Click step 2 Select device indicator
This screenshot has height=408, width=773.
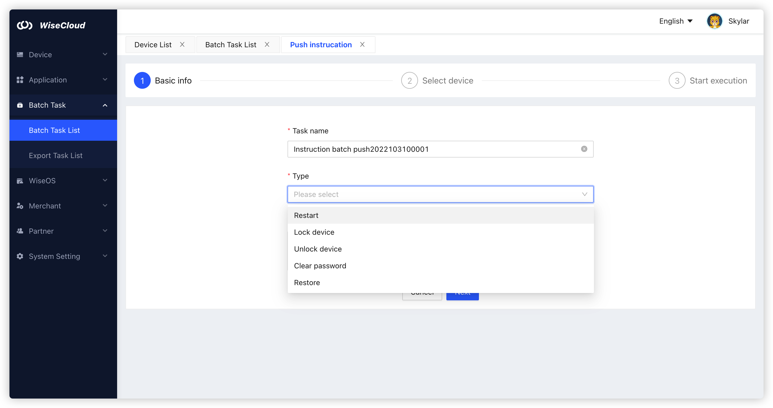409,80
